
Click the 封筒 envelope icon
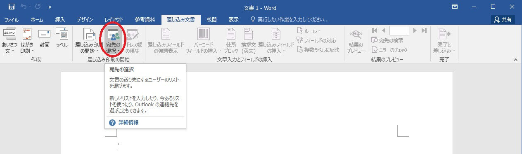(44, 38)
